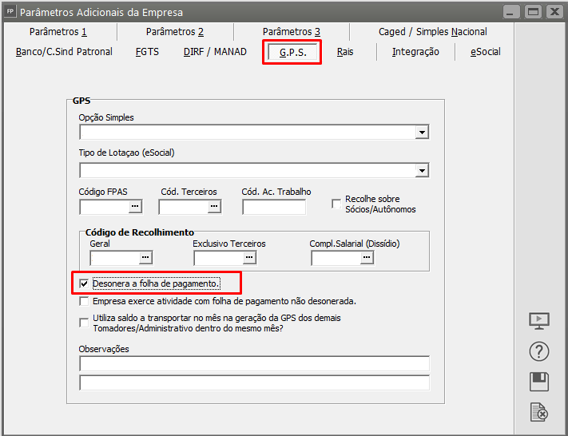Switch to Parâmetros 2 tab
The height and width of the screenshot is (436, 568).
coord(175,32)
